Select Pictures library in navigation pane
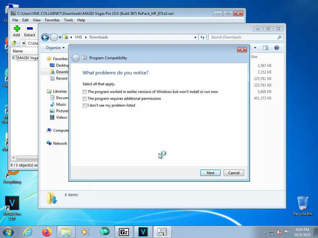Screen dimensions: 318x238 coord(59,111)
